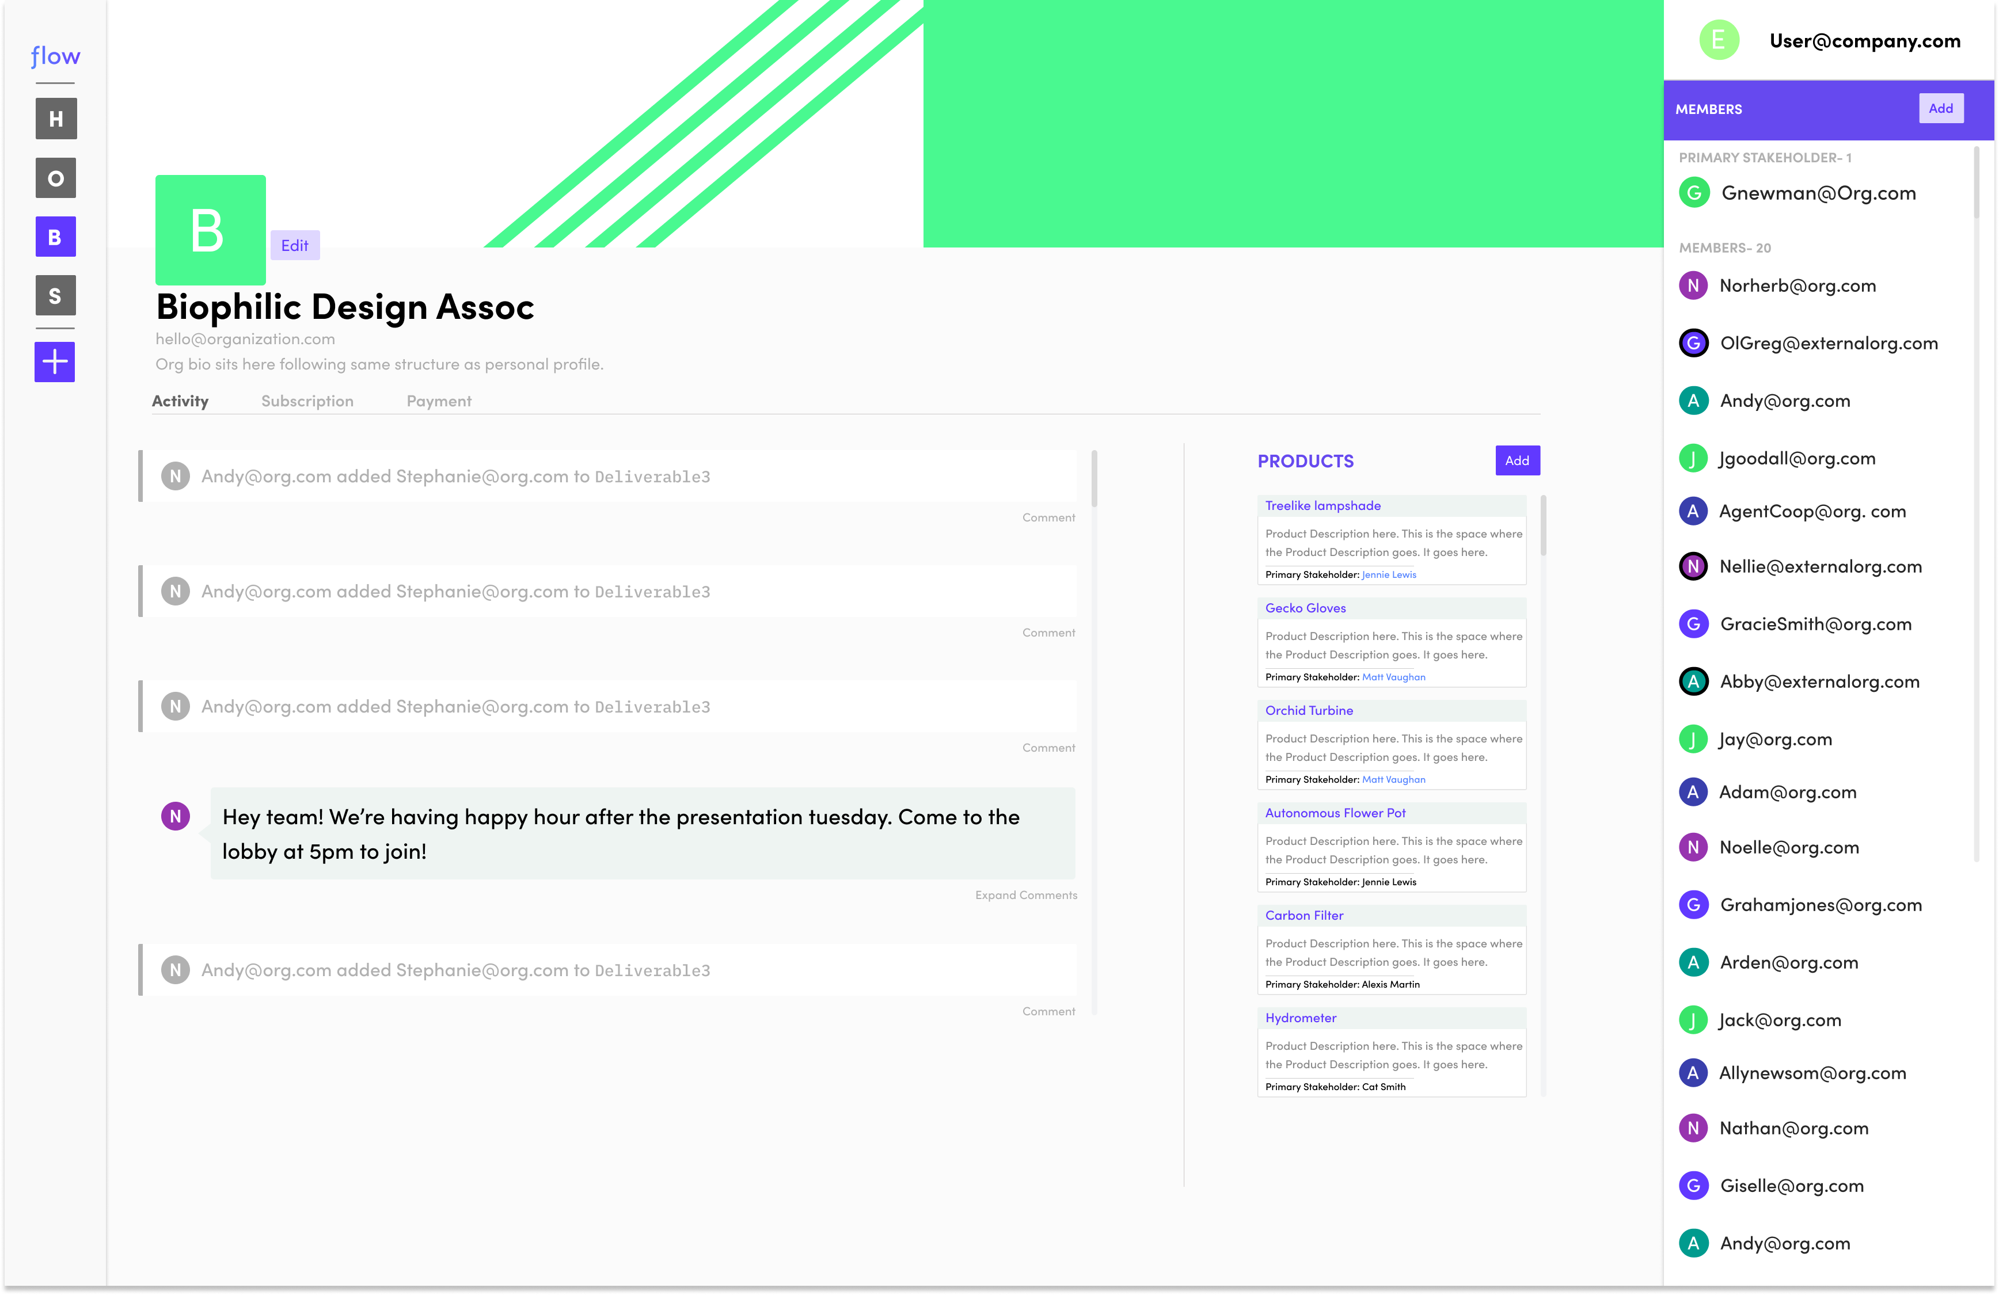Click the plus icon to add workspace
Image resolution: width=1999 pixels, height=1295 pixels.
55,362
